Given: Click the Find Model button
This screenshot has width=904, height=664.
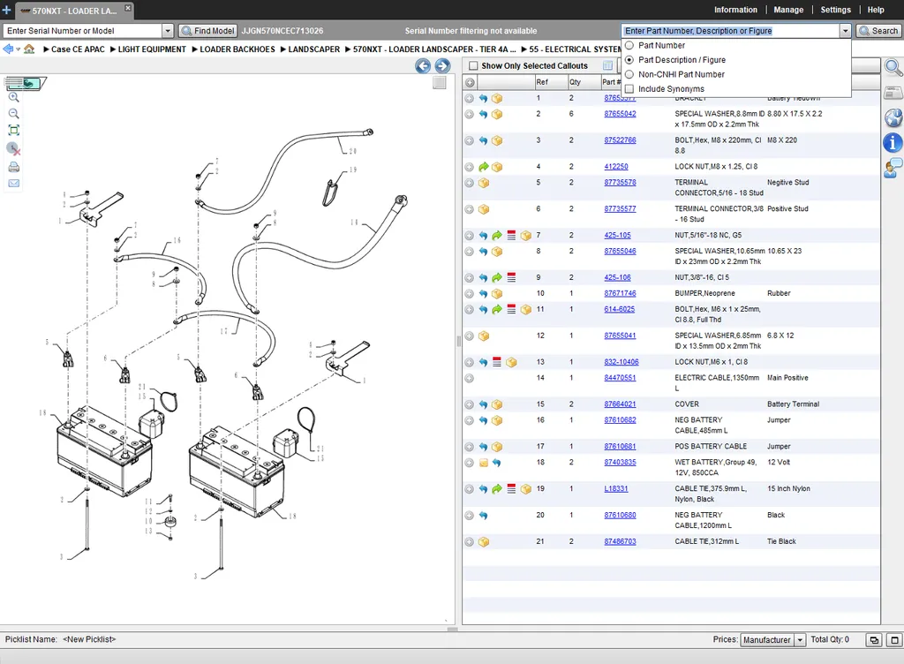Looking at the screenshot, I should pos(207,31).
